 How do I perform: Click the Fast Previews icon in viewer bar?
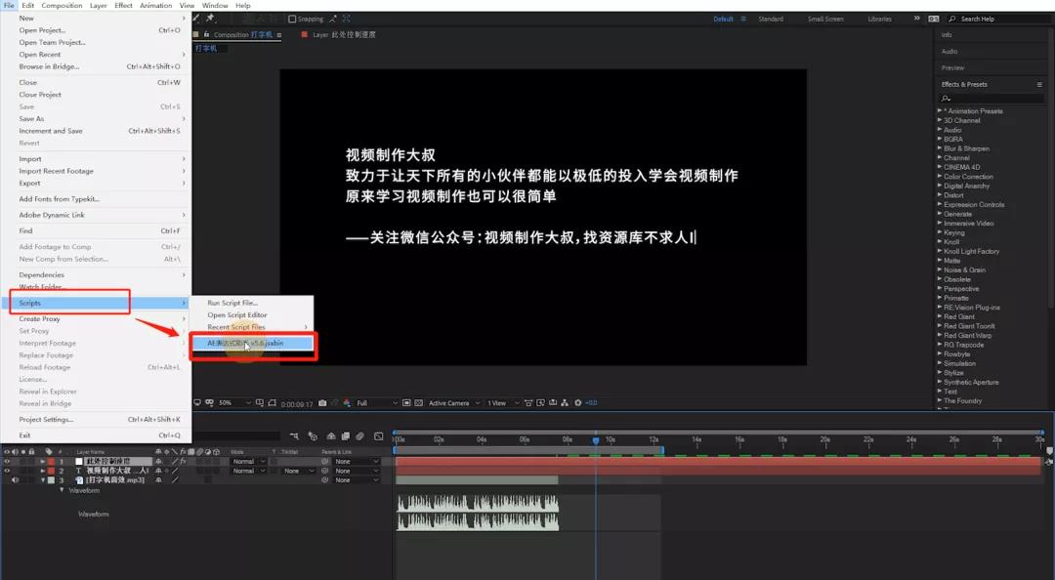540,403
